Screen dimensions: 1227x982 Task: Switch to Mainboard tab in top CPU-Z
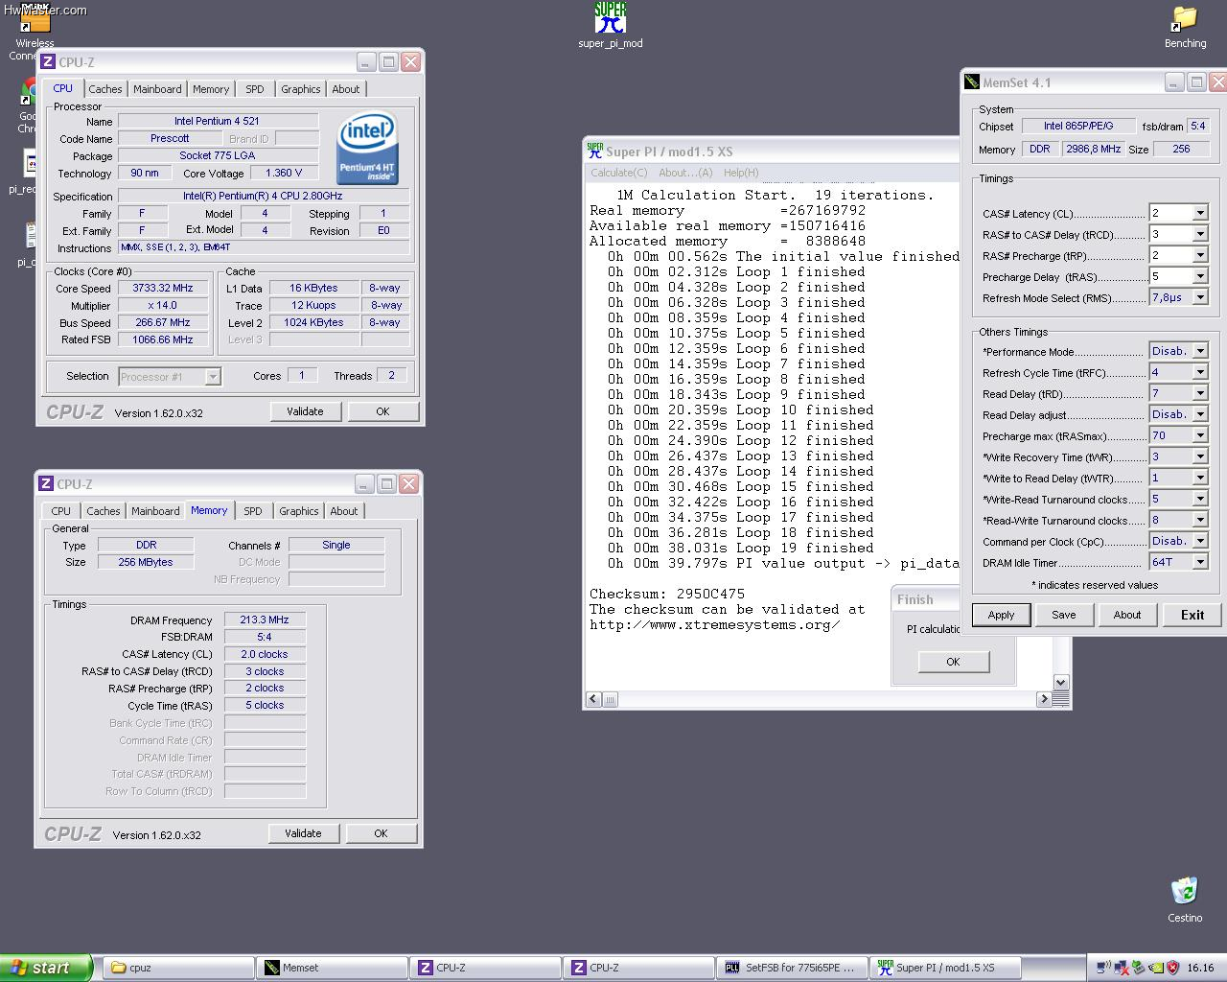tap(157, 89)
